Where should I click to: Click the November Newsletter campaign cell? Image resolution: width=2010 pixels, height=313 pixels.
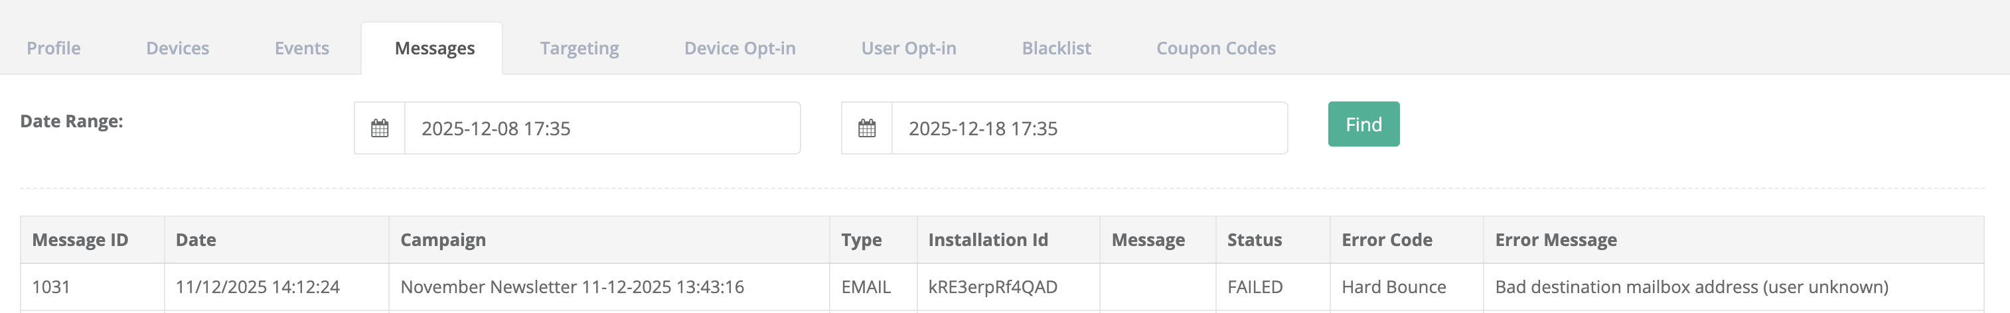point(572,287)
